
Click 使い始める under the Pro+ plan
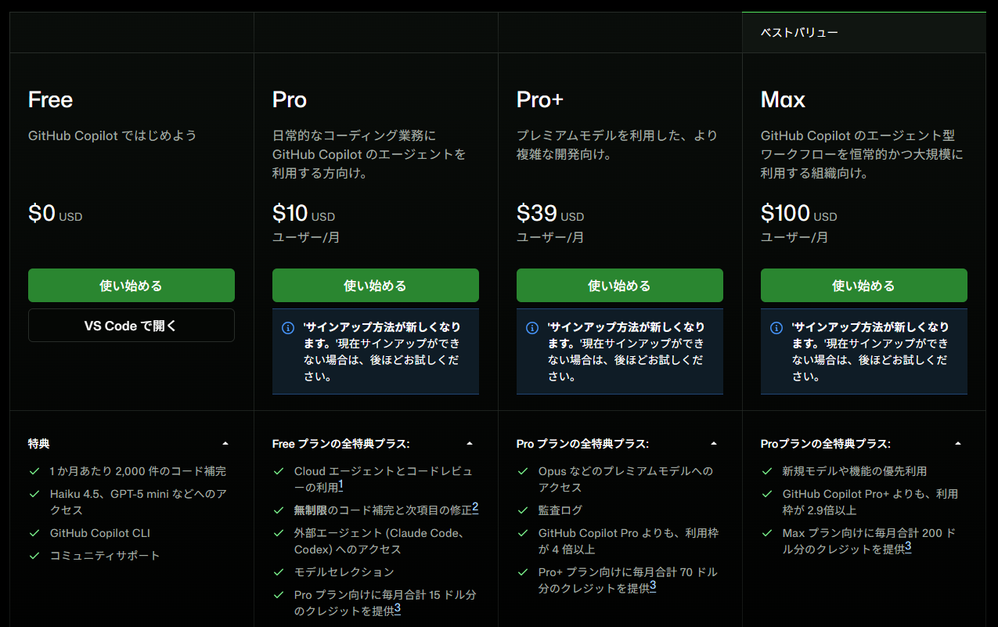[620, 286]
